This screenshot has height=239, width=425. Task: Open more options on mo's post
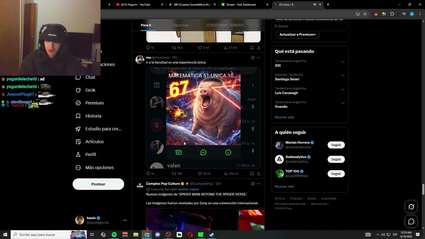(259, 58)
